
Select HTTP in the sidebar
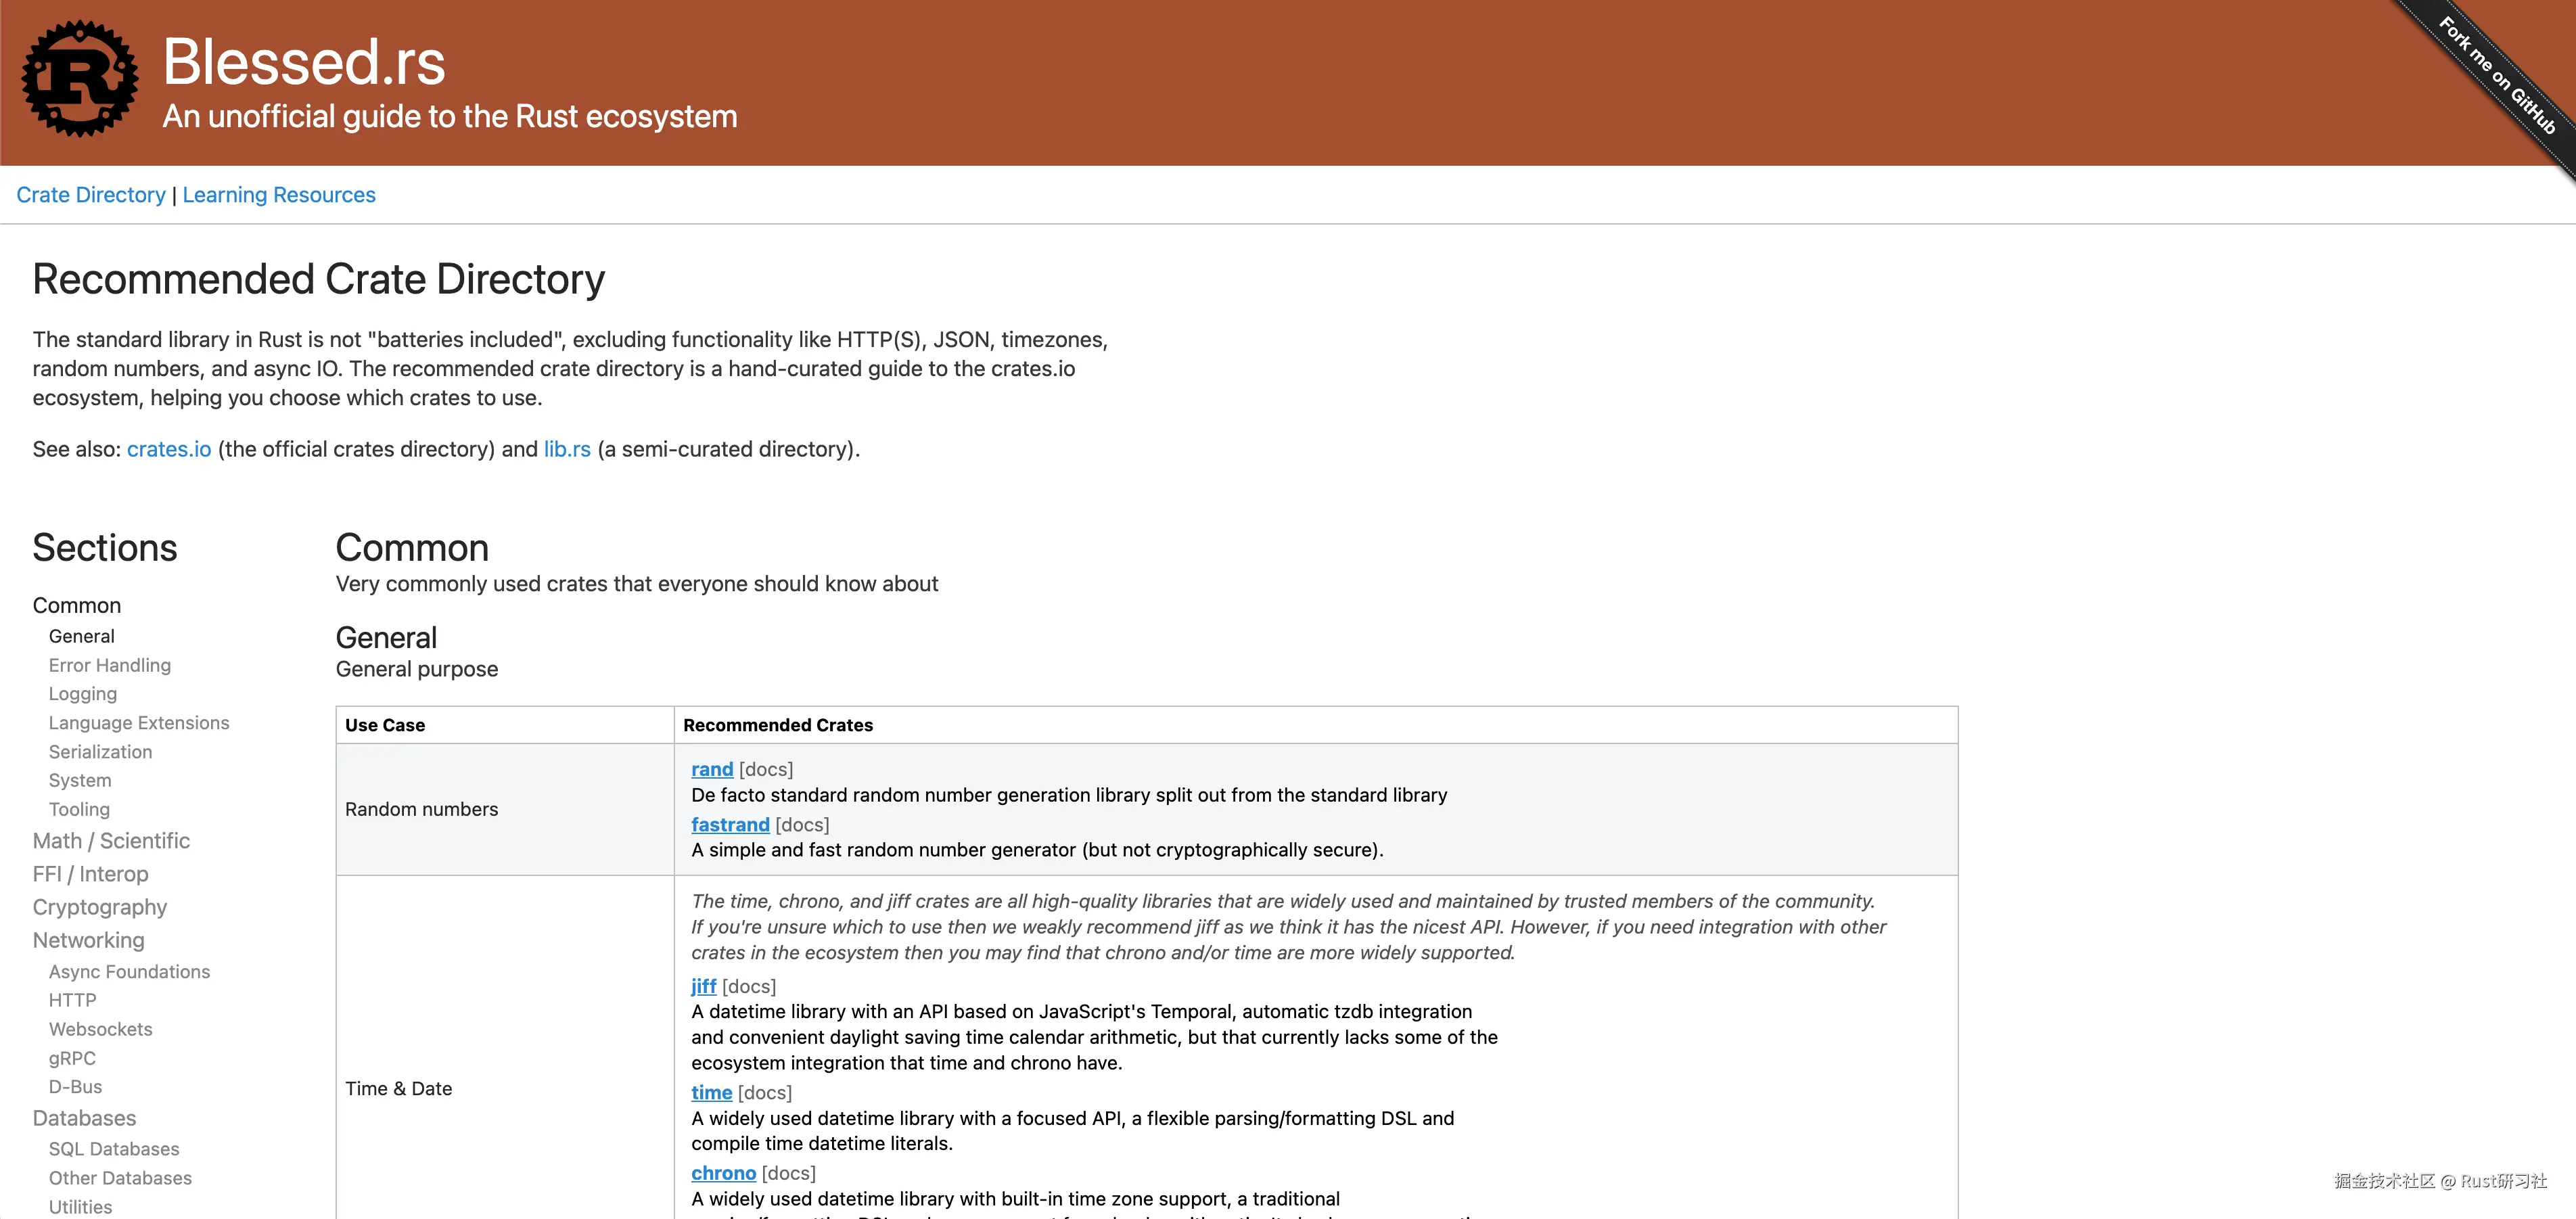(73, 1000)
